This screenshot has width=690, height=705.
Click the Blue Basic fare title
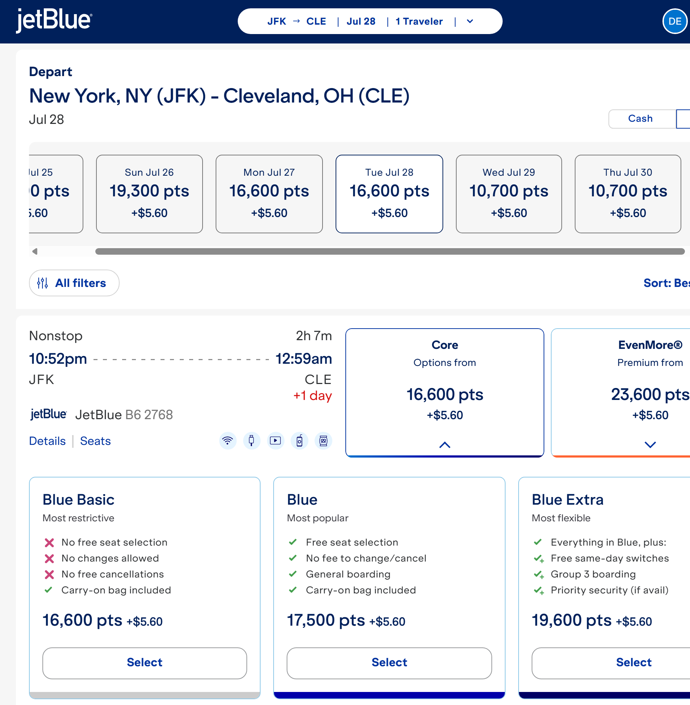click(x=78, y=500)
